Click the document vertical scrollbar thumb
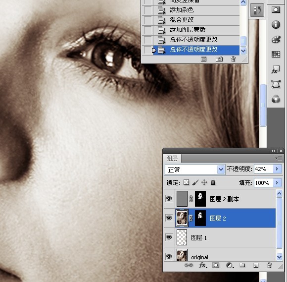This screenshot has width=287, height=282. (x=263, y=105)
